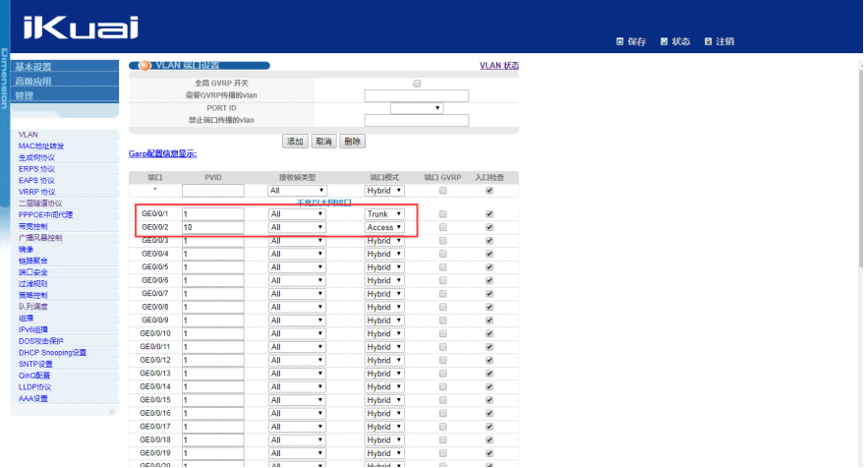Select DHCP Snooping设置 in the sidebar

[x=52, y=353]
